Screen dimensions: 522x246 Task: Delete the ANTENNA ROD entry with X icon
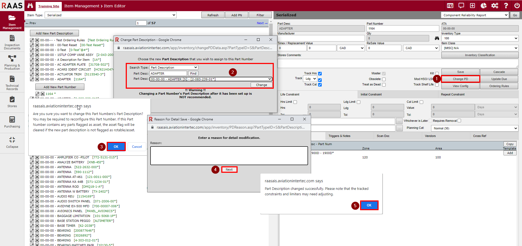pyautogui.click(x=37, y=187)
